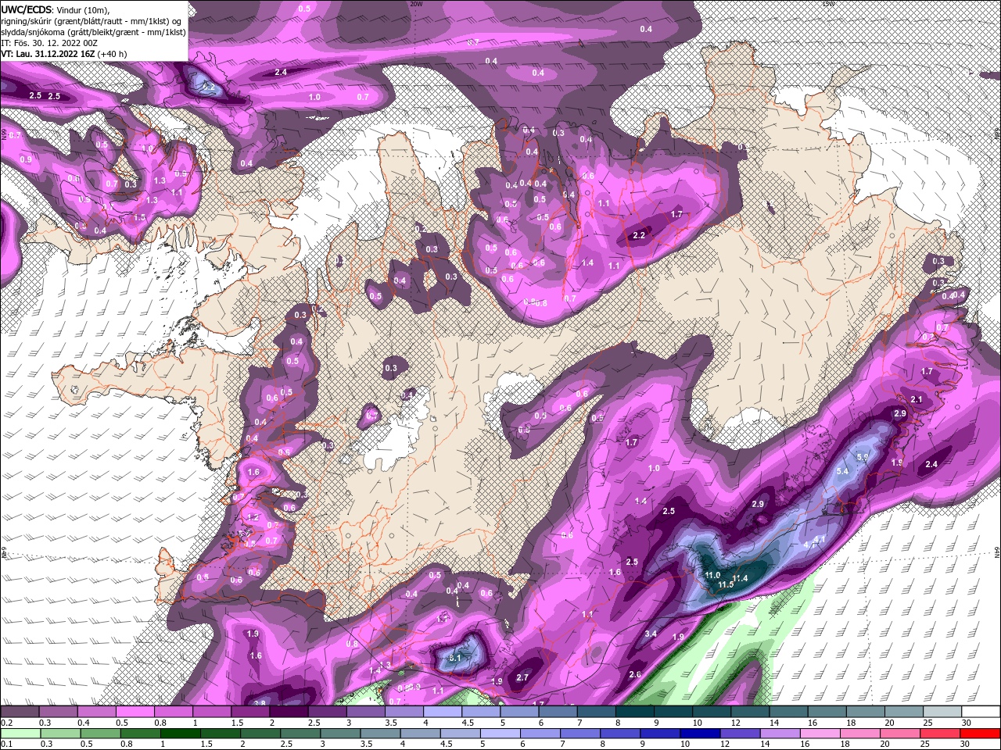Select the pale green 0.1 swatch in the rain scale

coord(20,733)
